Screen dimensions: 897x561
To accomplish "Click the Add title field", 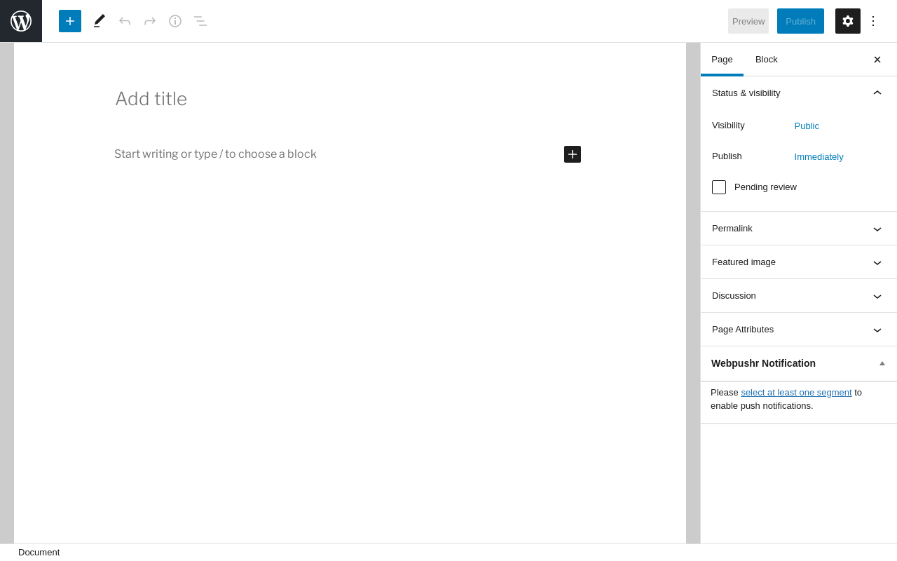I will click(x=348, y=99).
